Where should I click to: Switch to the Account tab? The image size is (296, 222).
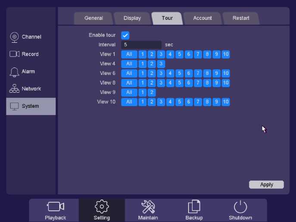(x=203, y=18)
